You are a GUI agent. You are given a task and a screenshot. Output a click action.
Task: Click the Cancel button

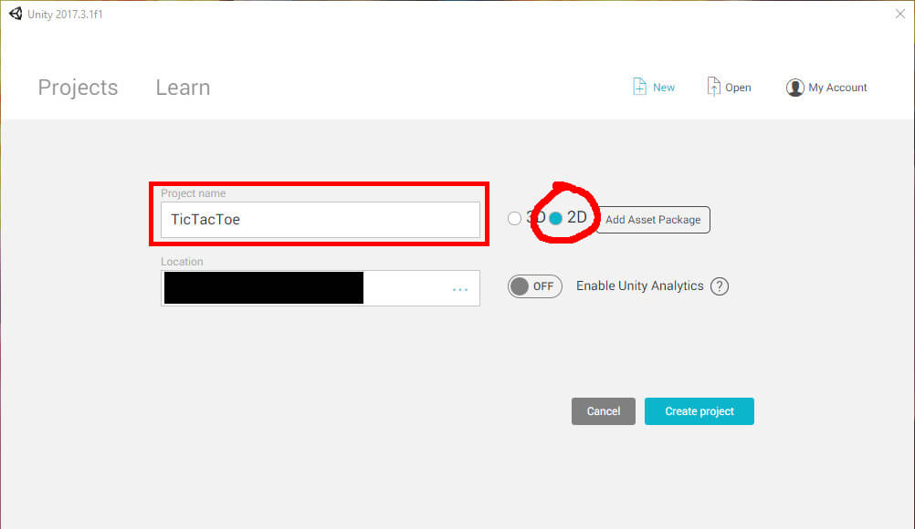pyautogui.click(x=604, y=411)
